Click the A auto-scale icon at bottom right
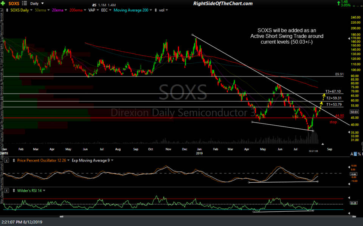Image resolution: width=363 pixels, height=226 pixels. [x=351, y=153]
